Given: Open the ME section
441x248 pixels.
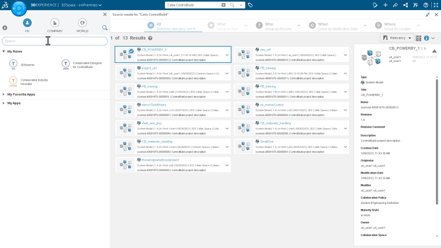Looking at the screenshot, I should [x=27, y=25].
